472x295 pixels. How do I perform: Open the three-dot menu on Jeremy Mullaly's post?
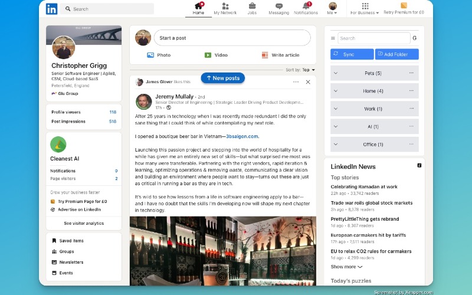click(x=296, y=82)
